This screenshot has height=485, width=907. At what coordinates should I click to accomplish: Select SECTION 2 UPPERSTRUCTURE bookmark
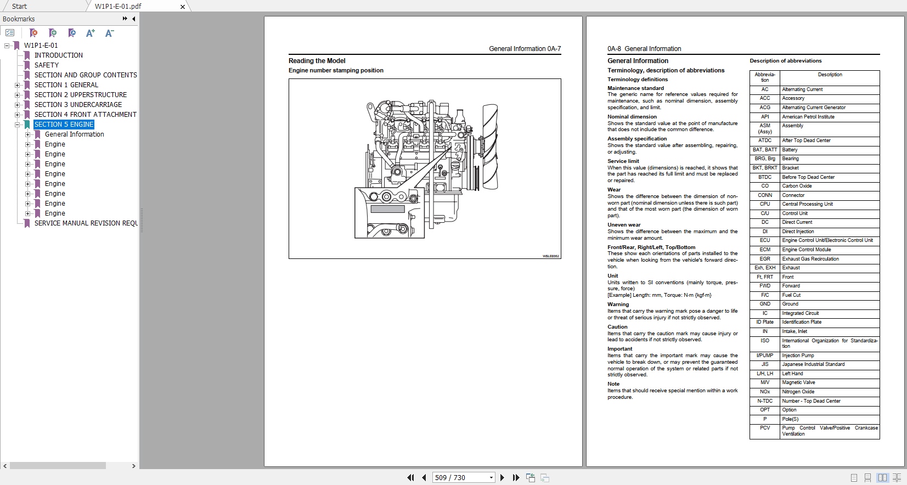pos(81,95)
